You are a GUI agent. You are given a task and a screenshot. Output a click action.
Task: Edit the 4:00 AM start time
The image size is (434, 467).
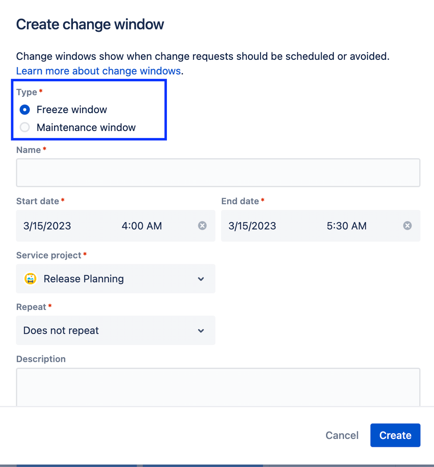click(142, 226)
